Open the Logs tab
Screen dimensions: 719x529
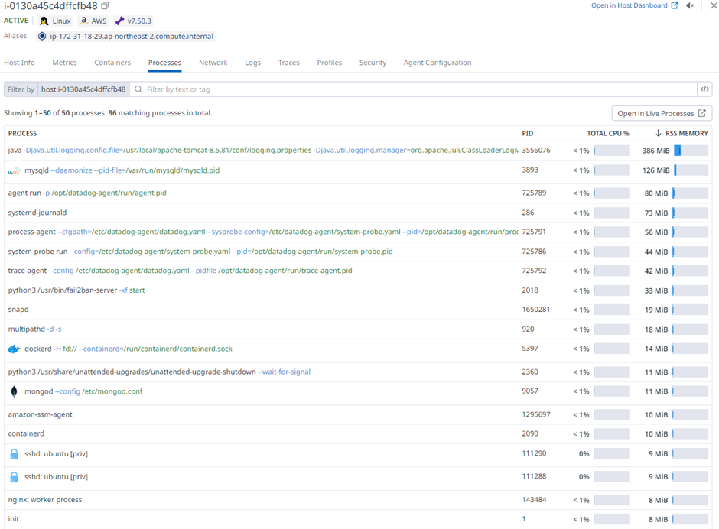click(252, 63)
